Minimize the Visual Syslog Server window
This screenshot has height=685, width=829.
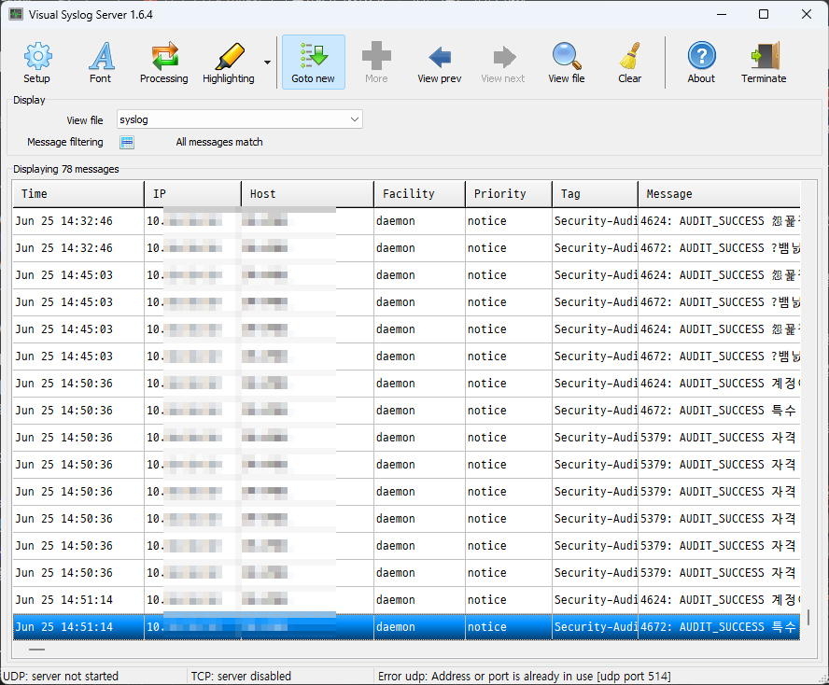pyautogui.click(x=722, y=14)
